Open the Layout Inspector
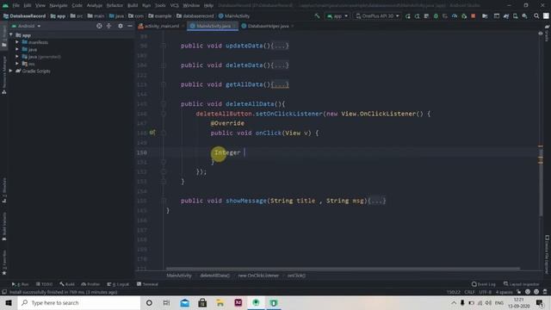 tap(521, 284)
